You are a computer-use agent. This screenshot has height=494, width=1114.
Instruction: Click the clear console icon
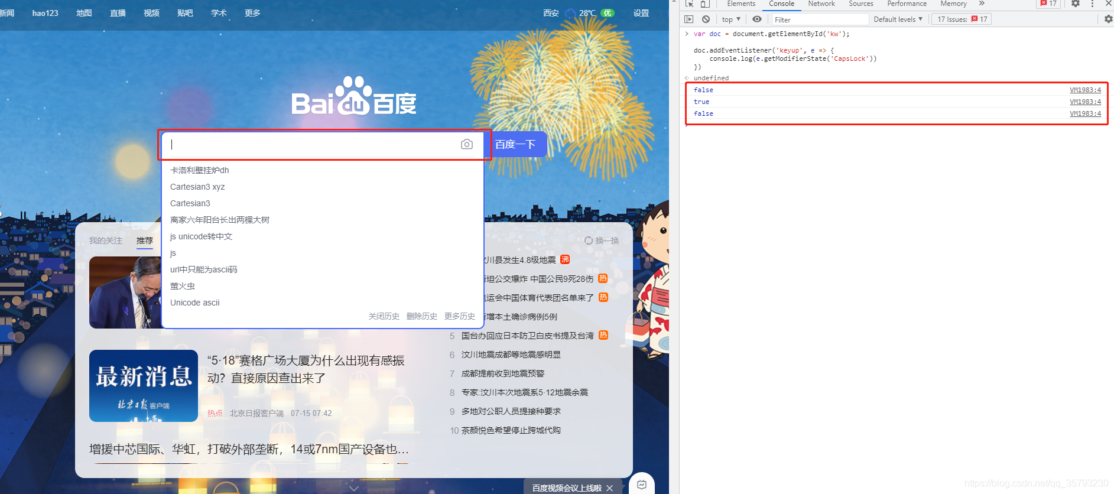click(706, 19)
